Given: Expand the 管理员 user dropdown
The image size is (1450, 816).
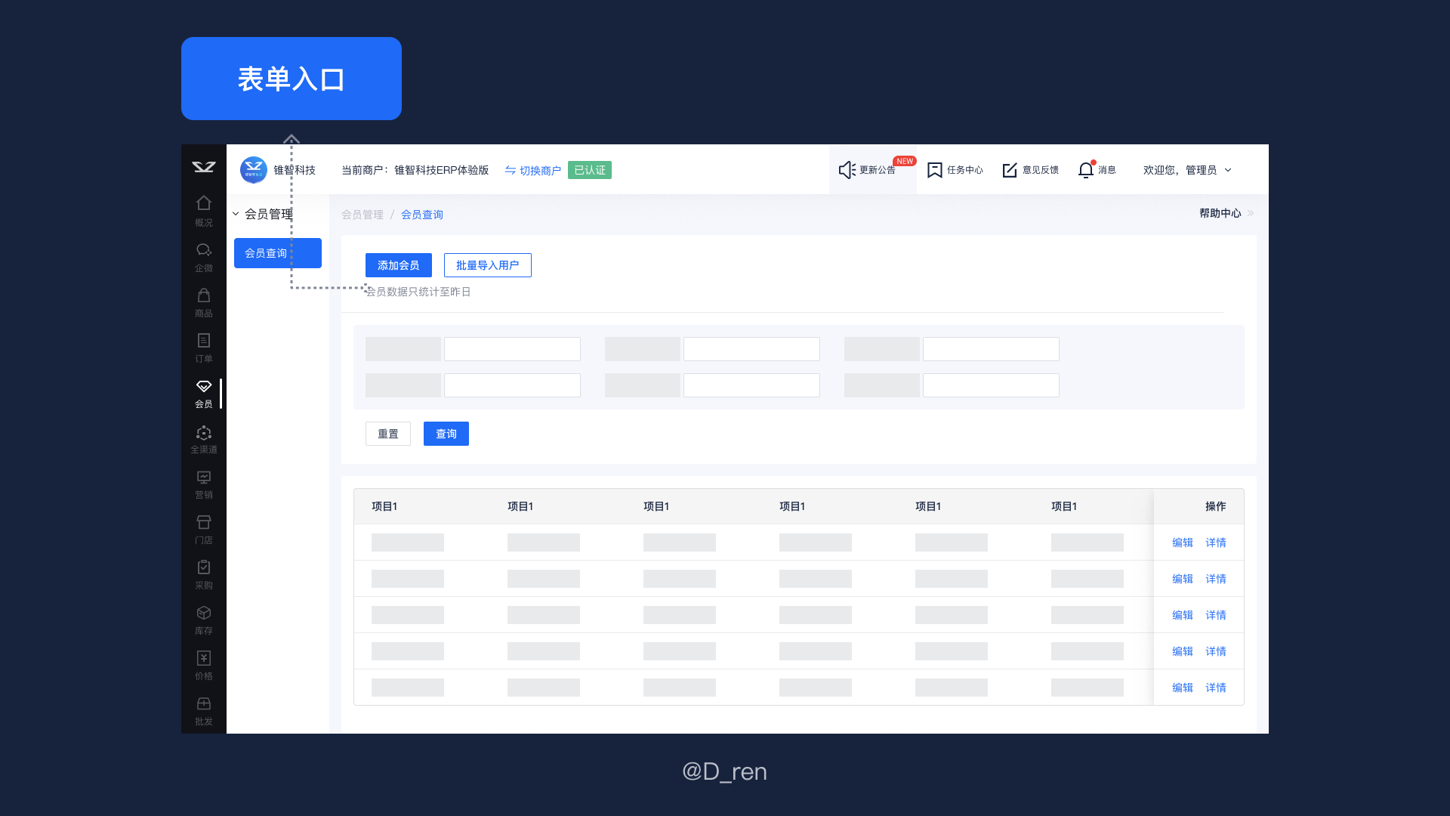Looking at the screenshot, I should click(1228, 170).
